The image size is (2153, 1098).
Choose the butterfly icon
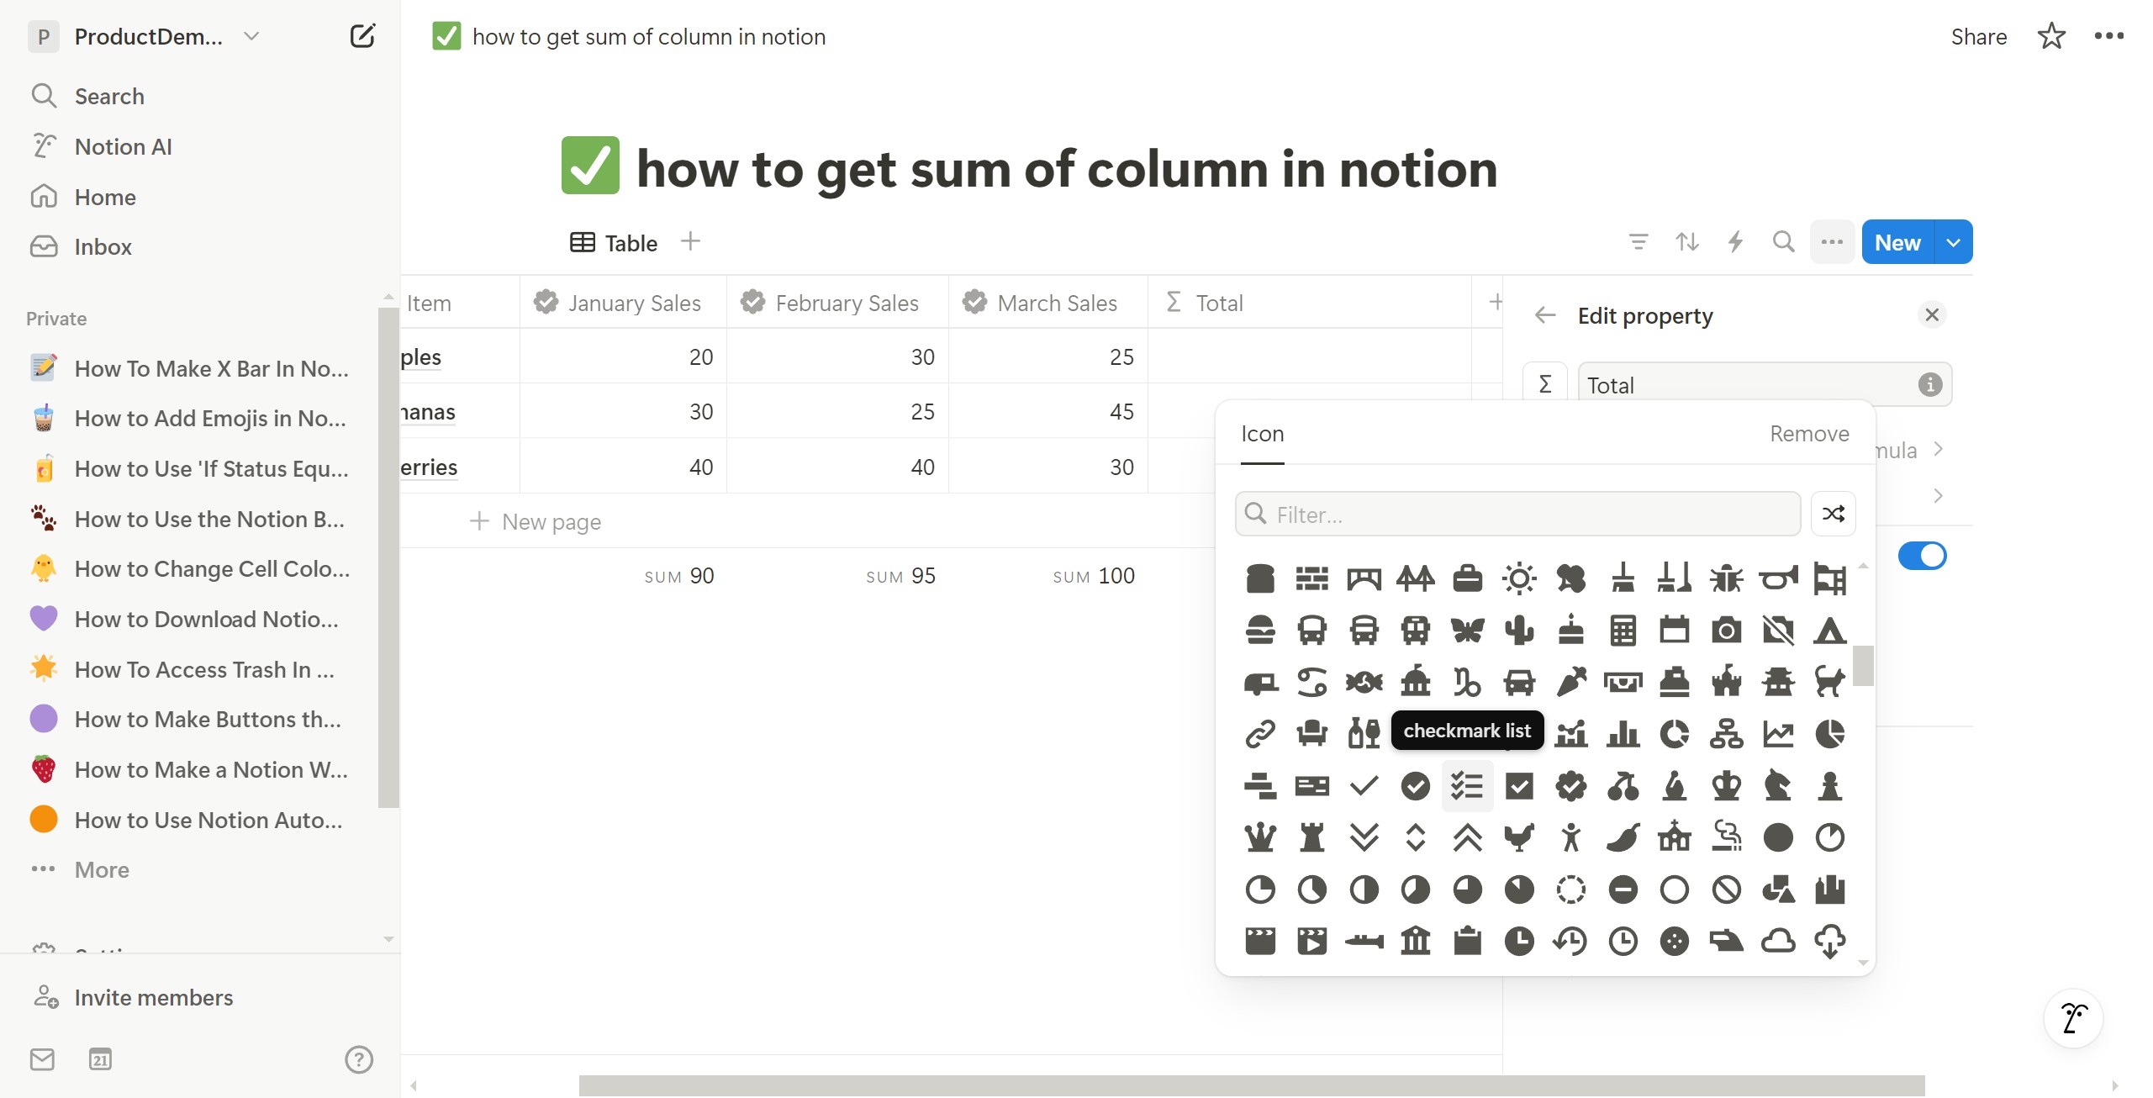click(x=1467, y=630)
